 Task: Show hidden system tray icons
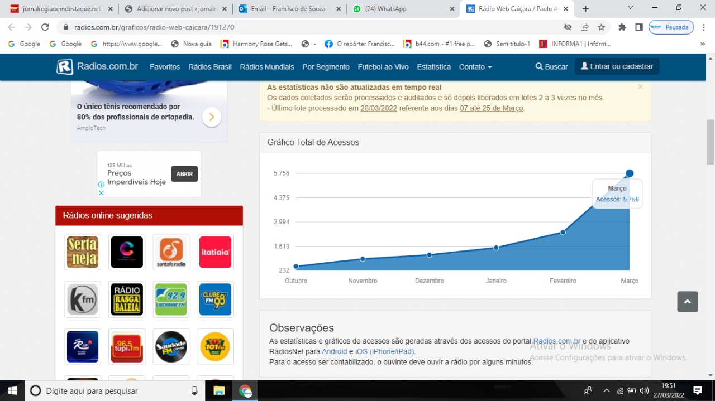[606, 390]
